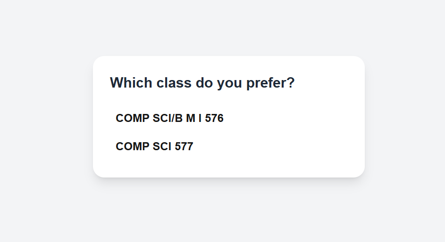Screen dimensions: 445x242
Task: Click the word 'class' in the question title
Action: point(174,83)
